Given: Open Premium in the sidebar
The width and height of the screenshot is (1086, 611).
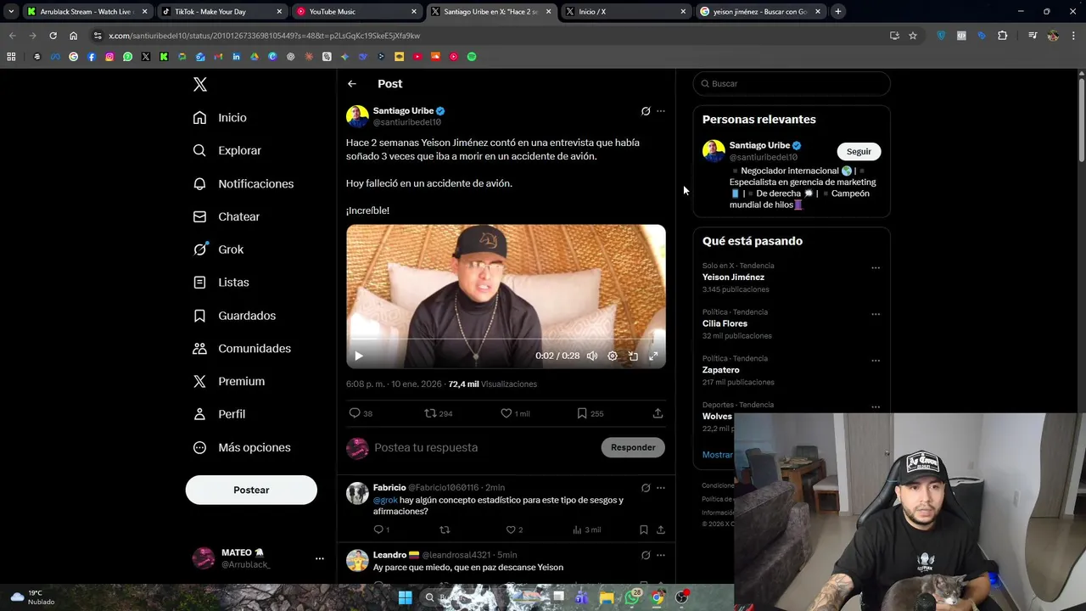Looking at the screenshot, I should click(x=229, y=382).
